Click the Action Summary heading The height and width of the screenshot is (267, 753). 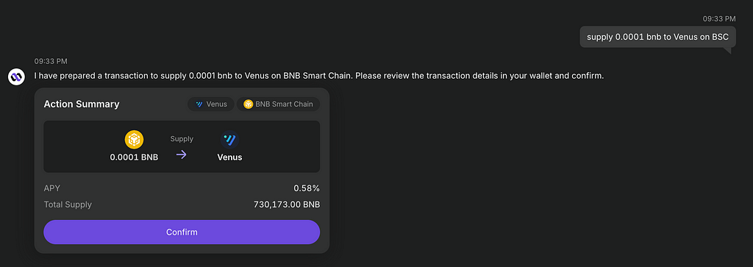point(82,104)
